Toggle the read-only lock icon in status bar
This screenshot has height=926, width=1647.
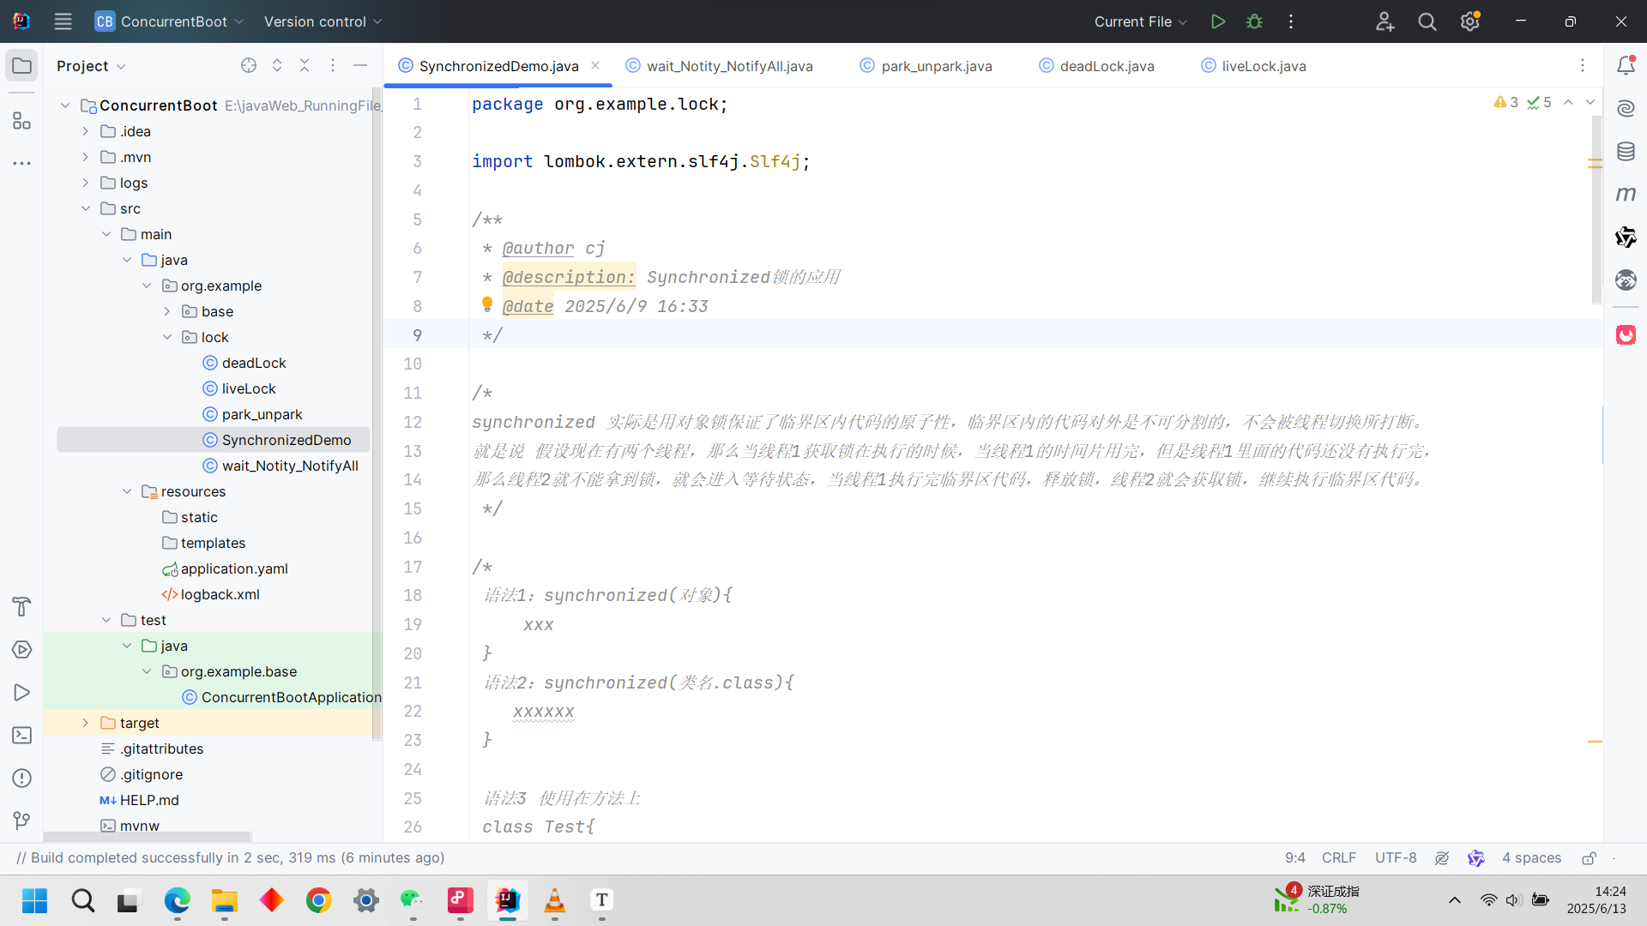pos(1589,858)
